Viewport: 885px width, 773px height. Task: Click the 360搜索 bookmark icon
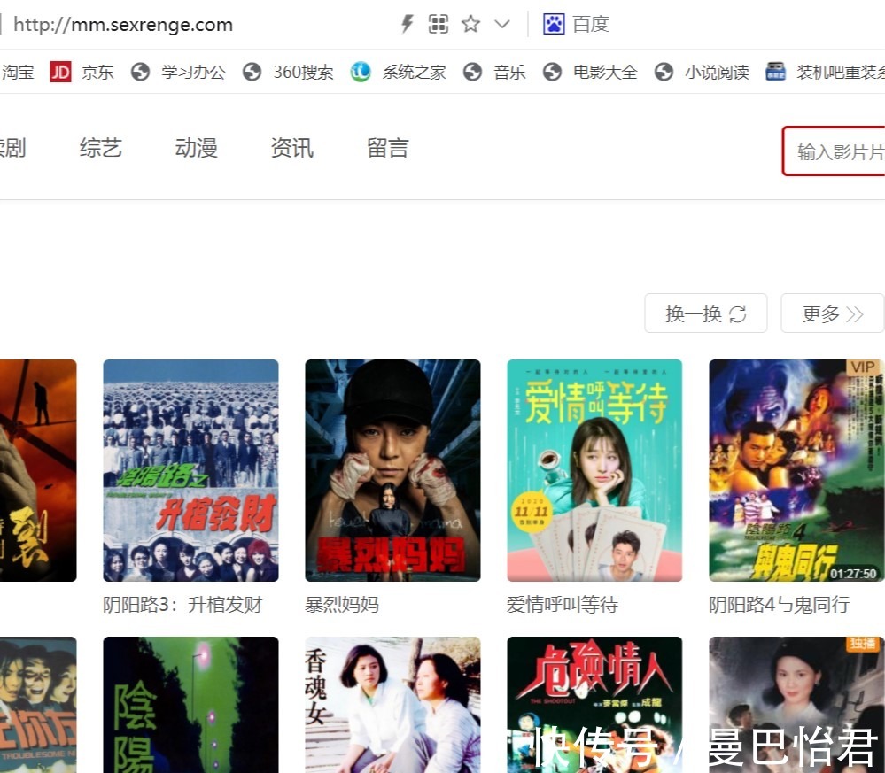tap(252, 72)
